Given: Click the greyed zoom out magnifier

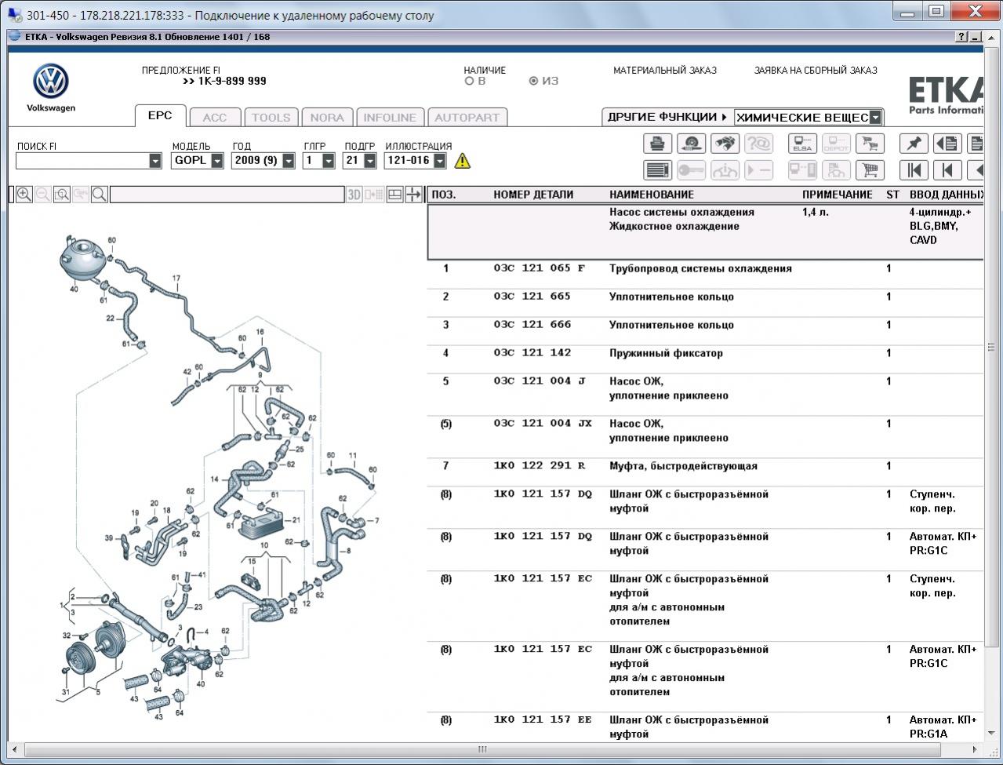Looking at the screenshot, I should point(43,195).
